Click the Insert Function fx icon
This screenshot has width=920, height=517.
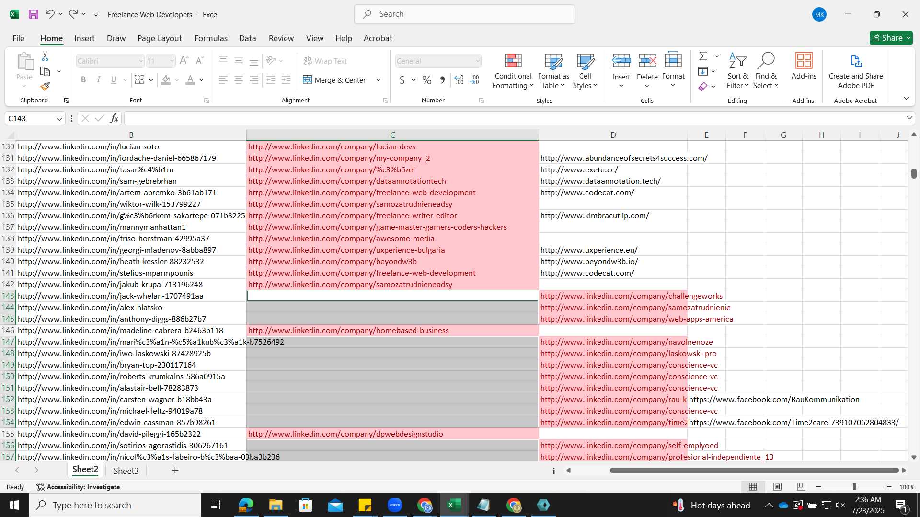coord(114,118)
